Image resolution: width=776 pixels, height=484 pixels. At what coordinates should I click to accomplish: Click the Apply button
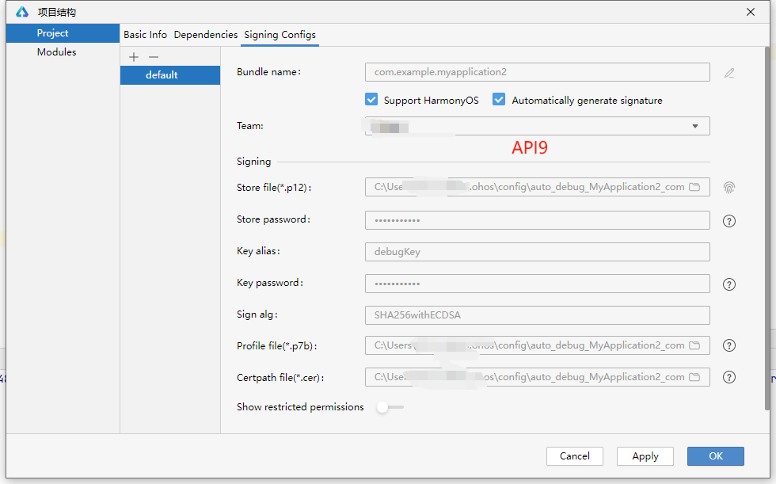pos(645,456)
